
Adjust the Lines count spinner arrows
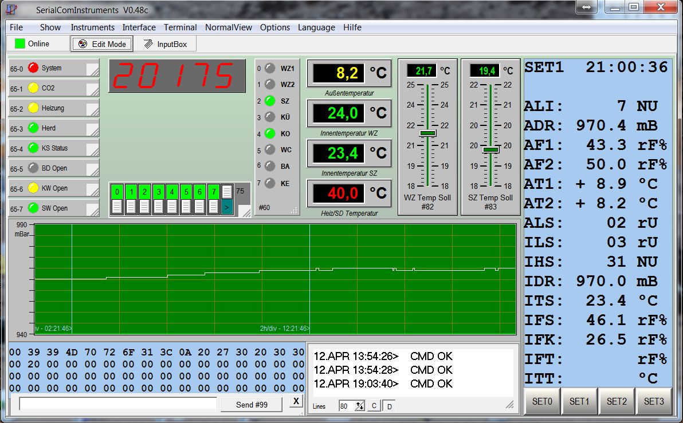point(359,406)
